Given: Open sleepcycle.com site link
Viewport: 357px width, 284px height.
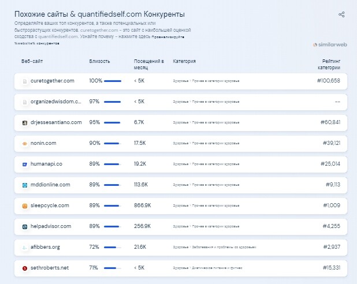Looking at the screenshot, I should pyautogui.click(x=50, y=205).
